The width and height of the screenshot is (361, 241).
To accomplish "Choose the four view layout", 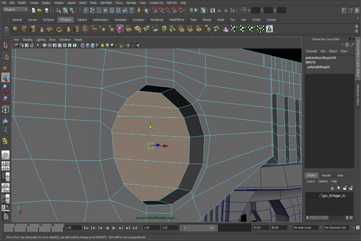I will point(5,166).
